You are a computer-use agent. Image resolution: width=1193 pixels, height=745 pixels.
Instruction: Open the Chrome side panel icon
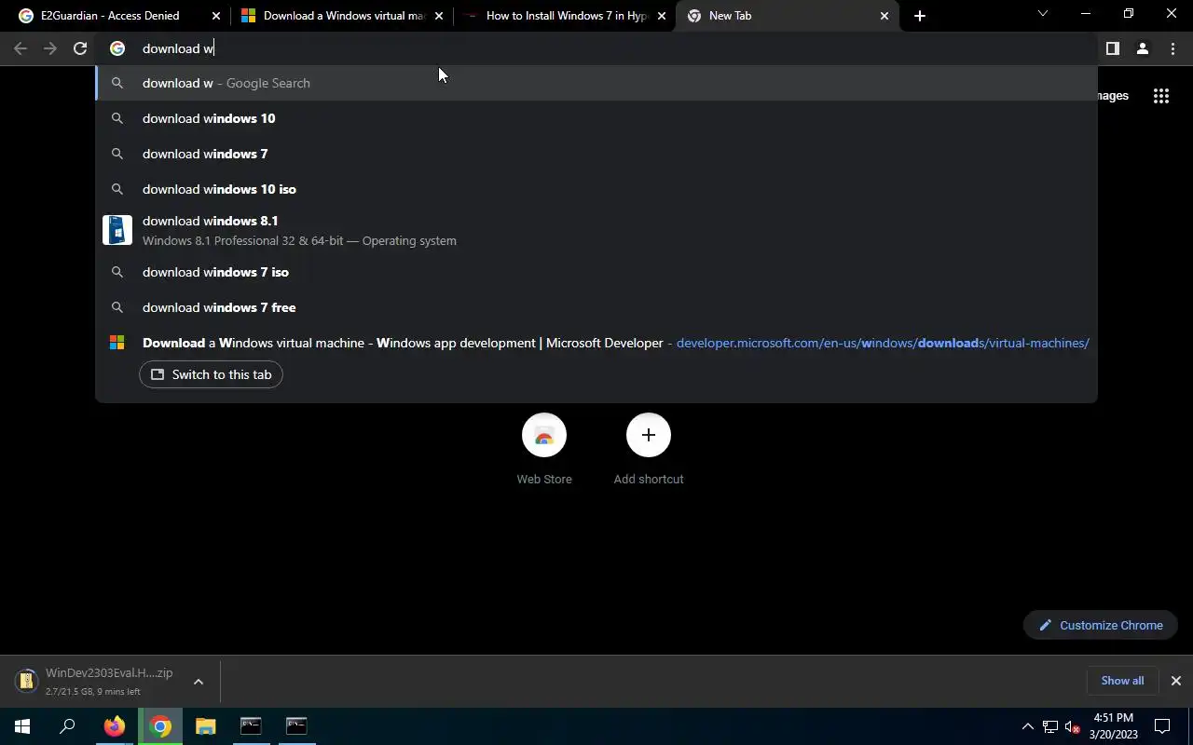pyautogui.click(x=1112, y=48)
